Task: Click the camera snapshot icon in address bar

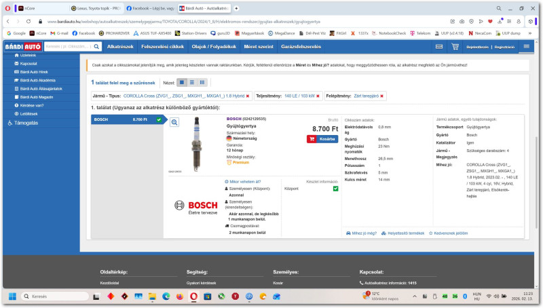Action: pos(462,22)
